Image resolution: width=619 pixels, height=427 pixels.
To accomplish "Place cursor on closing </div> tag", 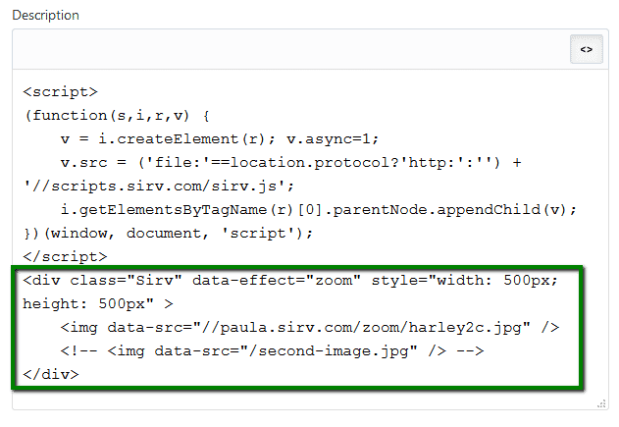I will 49,374.
